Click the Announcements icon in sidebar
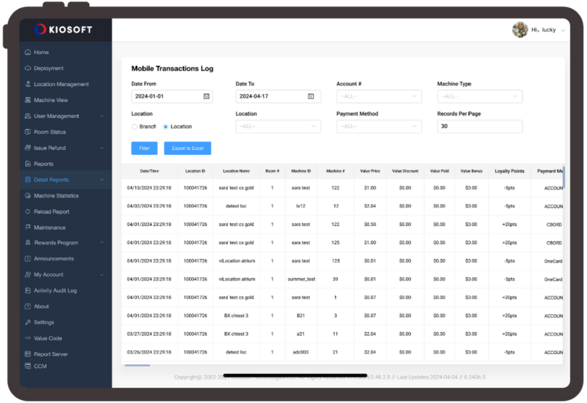The width and height of the screenshot is (587, 403). click(x=28, y=259)
